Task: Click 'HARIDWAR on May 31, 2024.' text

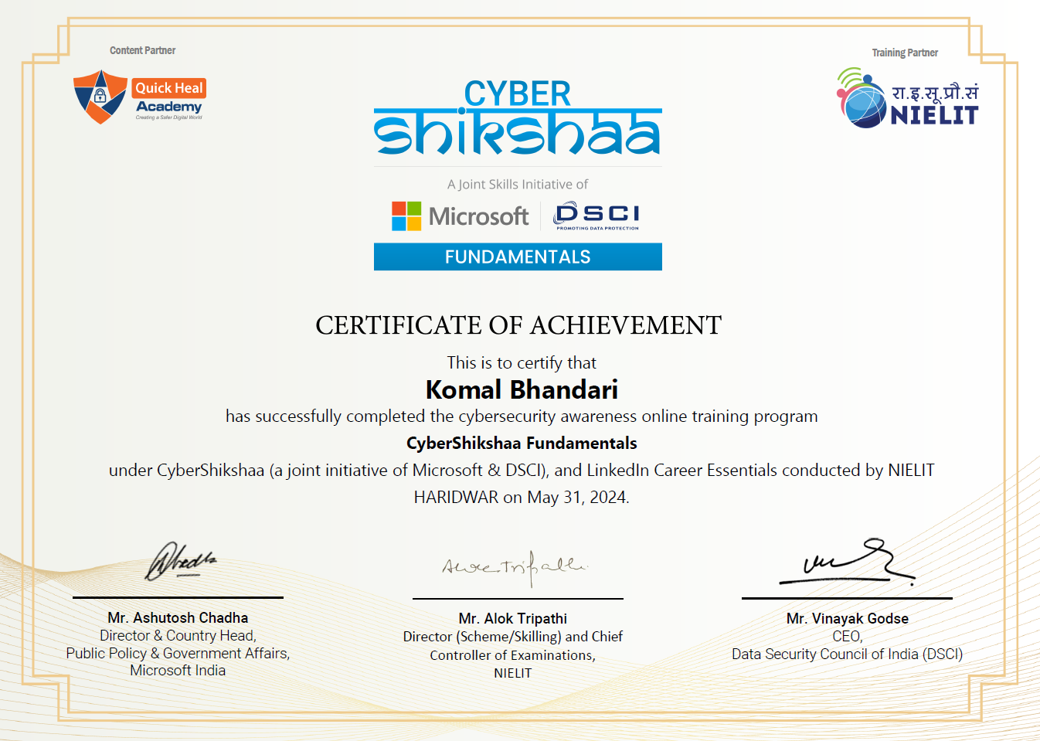Action: point(522,497)
